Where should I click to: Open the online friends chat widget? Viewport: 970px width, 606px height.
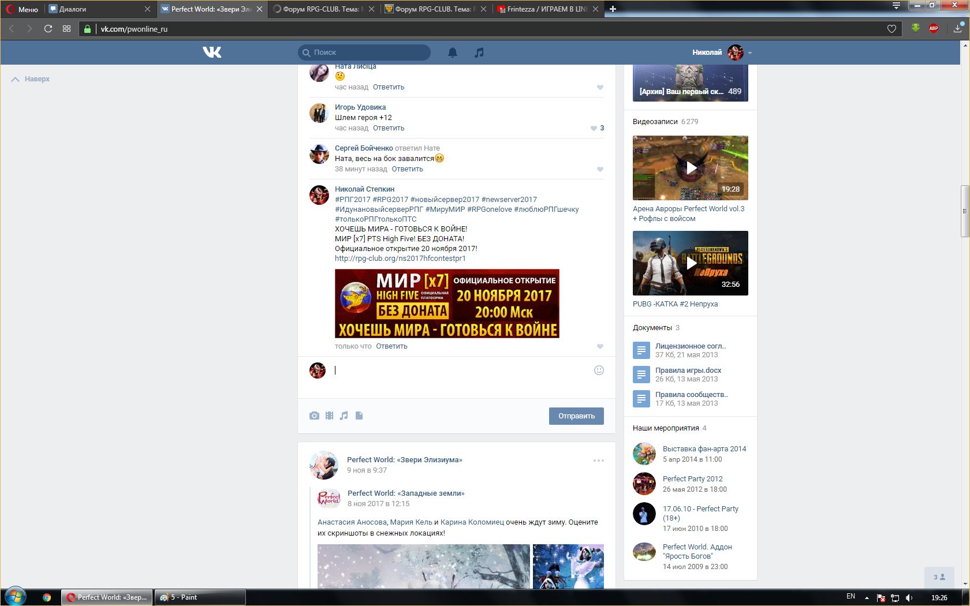coord(939,577)
